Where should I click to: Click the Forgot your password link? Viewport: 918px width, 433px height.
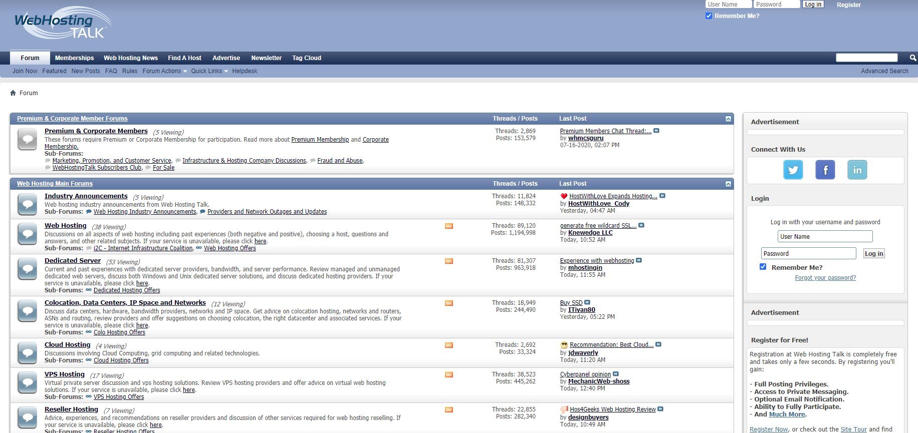(x=825, y=278)
